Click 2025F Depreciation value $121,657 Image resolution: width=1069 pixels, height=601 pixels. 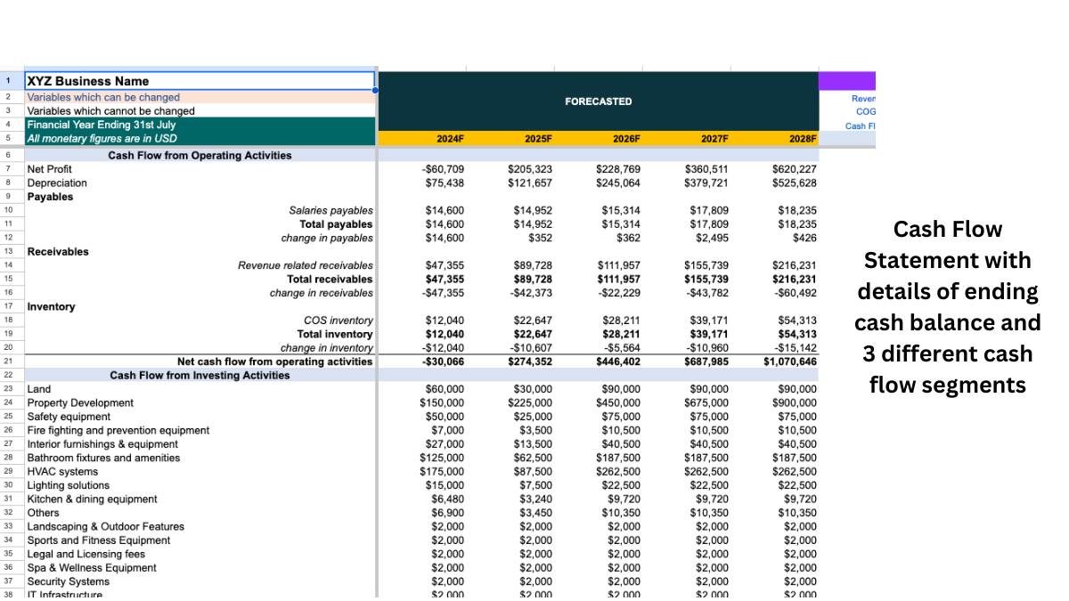530,183
